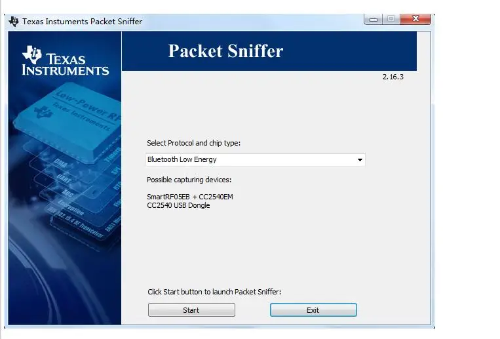Click the window title 'Texas Instuments Packet Sniffer'
Screen dimensions: 500x339
click(x=83, y=22)
